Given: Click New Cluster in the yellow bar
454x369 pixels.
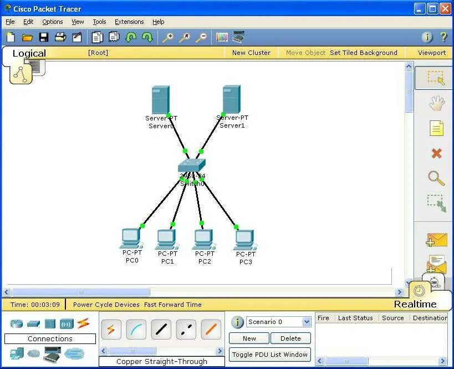Looking at the screenshot, I should (251, 53).
